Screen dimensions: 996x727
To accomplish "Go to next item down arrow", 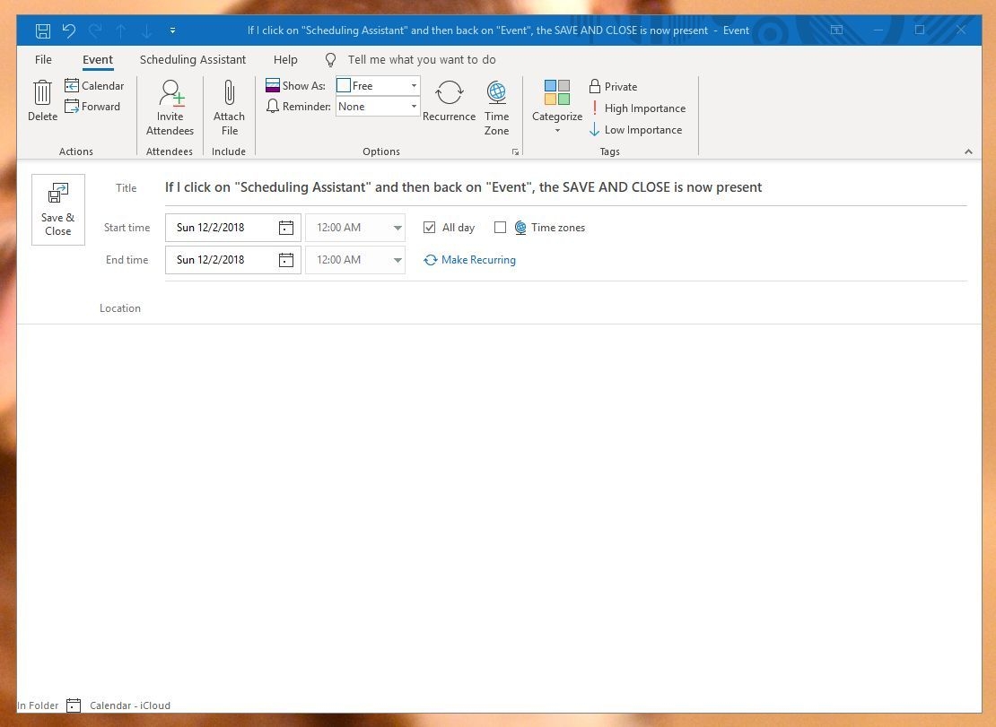I will click(147, 30).
